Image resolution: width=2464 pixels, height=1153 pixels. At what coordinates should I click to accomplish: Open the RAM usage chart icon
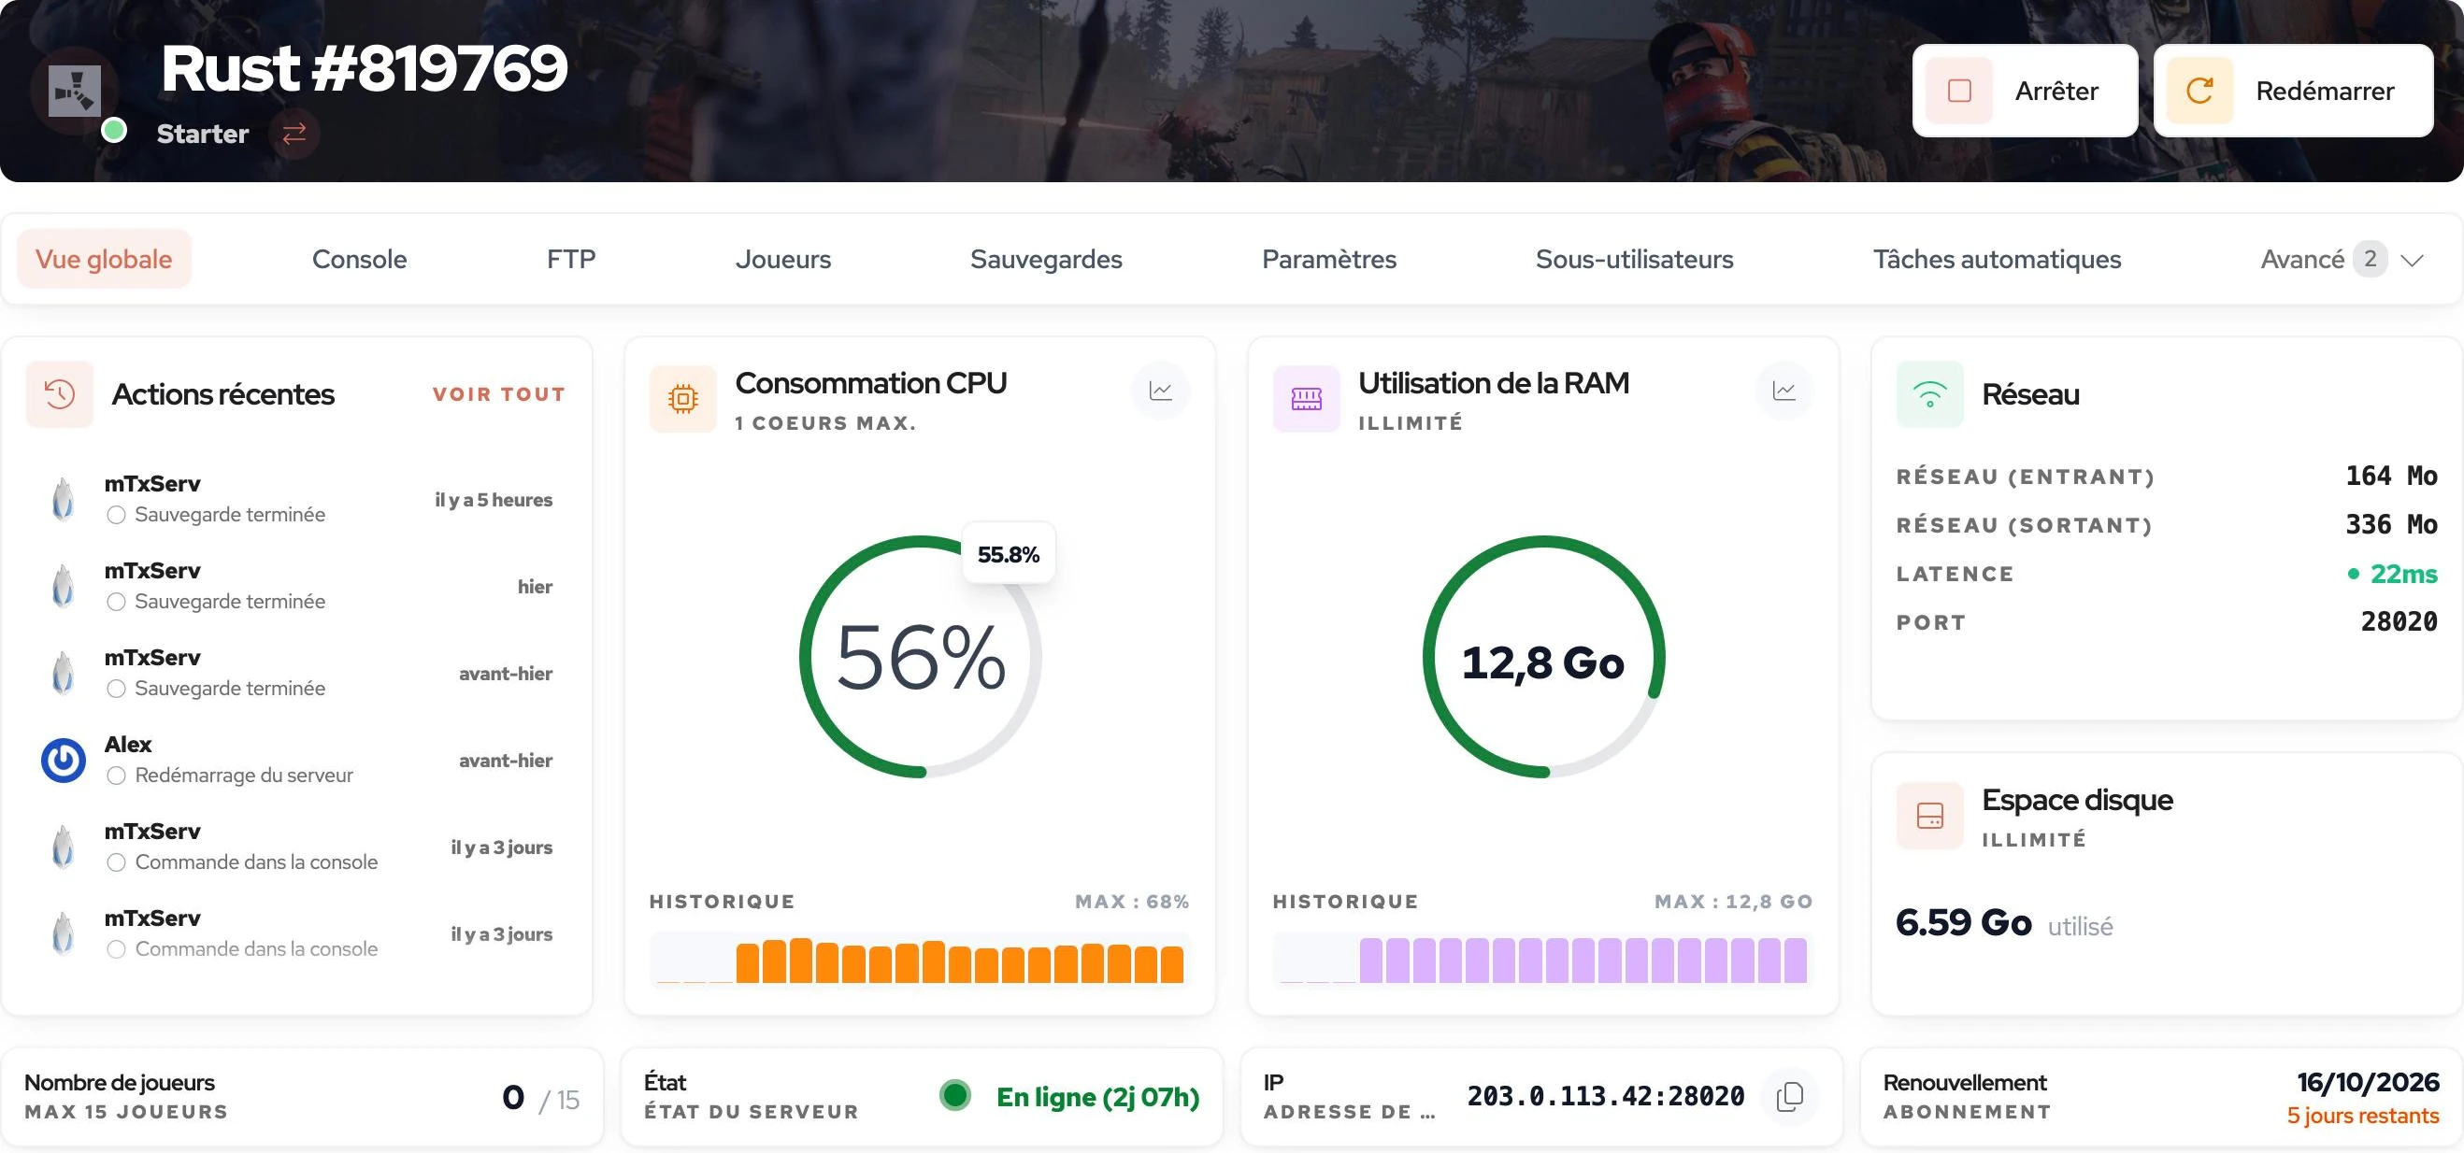[1784, 390]
